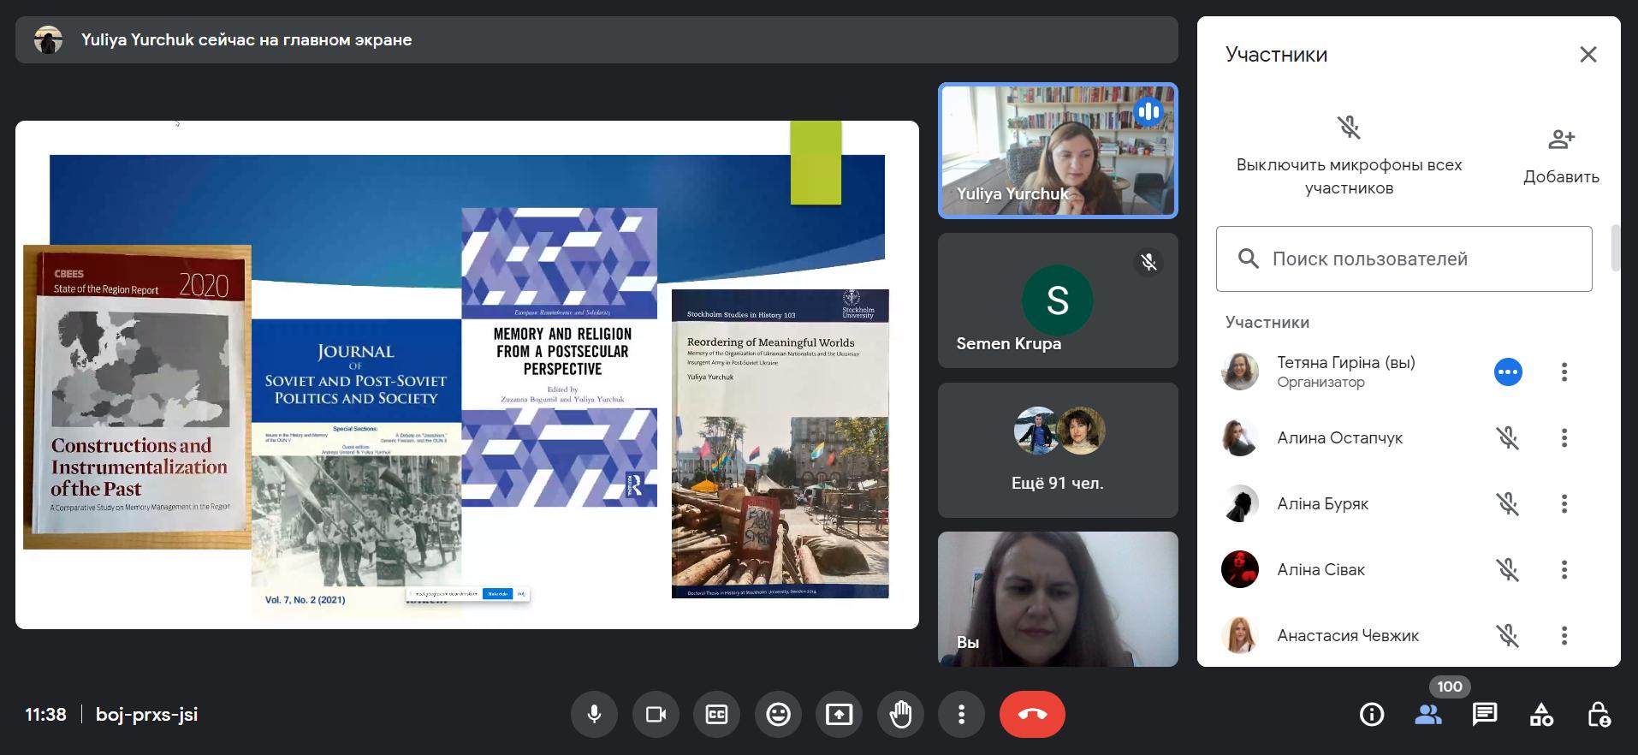The width and height of the screenshot is (1638, 755).
Task: Raise hand with the hand icon
Action: [900, 714]
